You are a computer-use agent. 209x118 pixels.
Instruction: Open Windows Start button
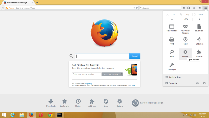(x=4, y=115)
